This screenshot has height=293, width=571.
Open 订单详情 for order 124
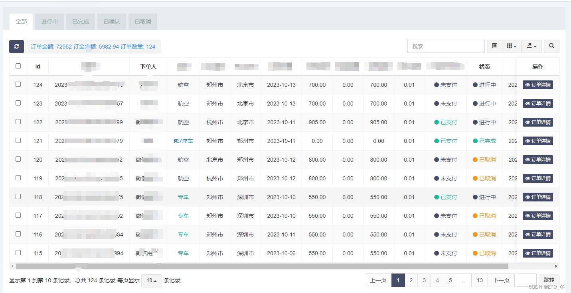click(x=538, y=85)
